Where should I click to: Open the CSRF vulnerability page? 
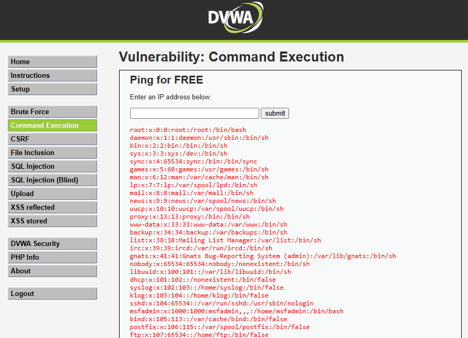(x=52, y=139)
